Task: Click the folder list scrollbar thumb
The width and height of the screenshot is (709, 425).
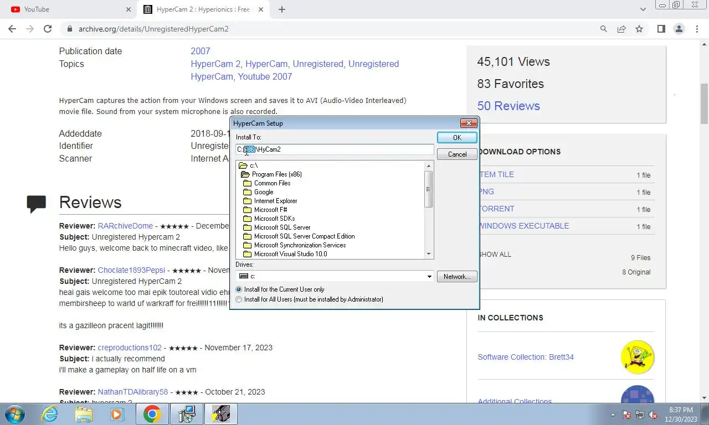Action: pyautogui.click(x=429, y=189)
